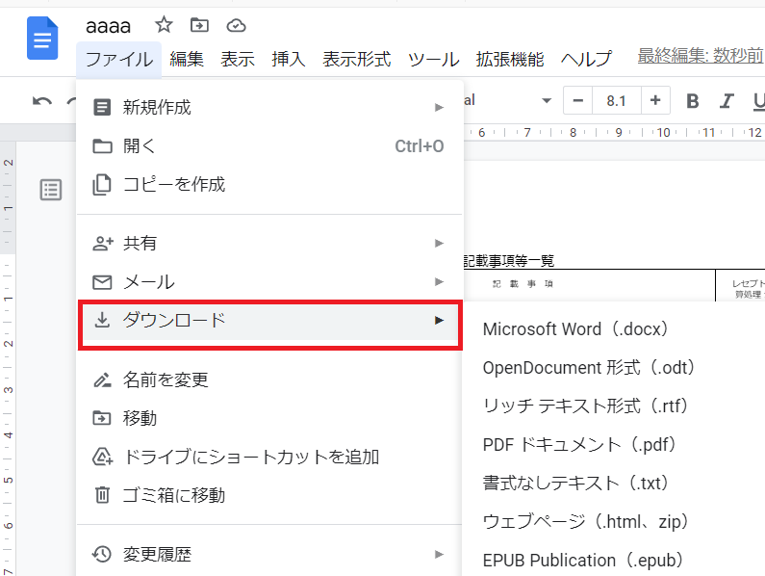Download as OpenDocument 形式 (.odt)
Viewport: 765px width, 576px height.
click(x=614, y=367)
